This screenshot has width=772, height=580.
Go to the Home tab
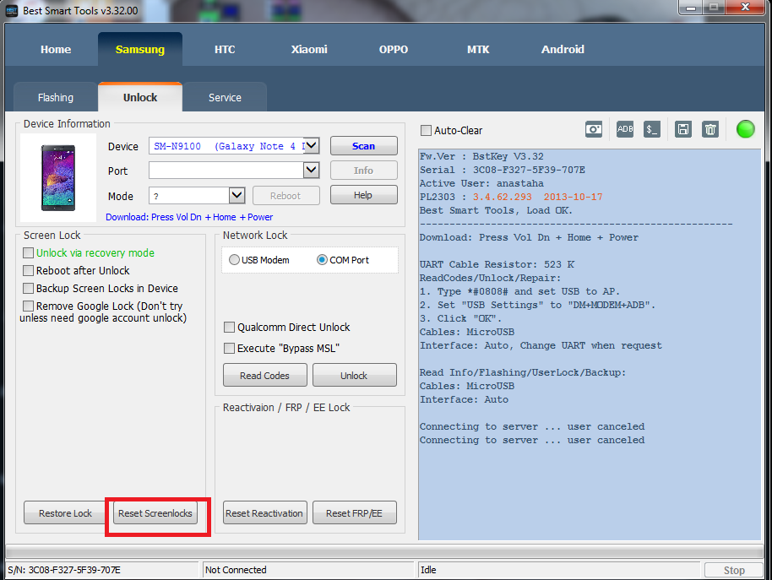(56, 49)
